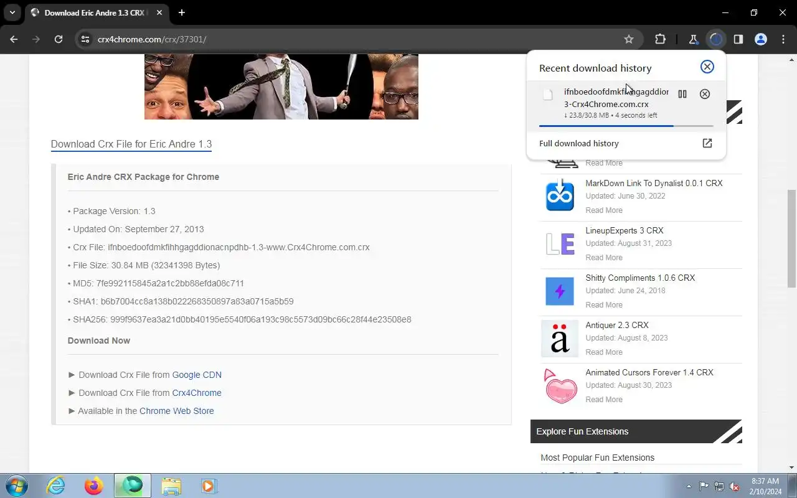Open a new tab with plus button

(182, 12)
